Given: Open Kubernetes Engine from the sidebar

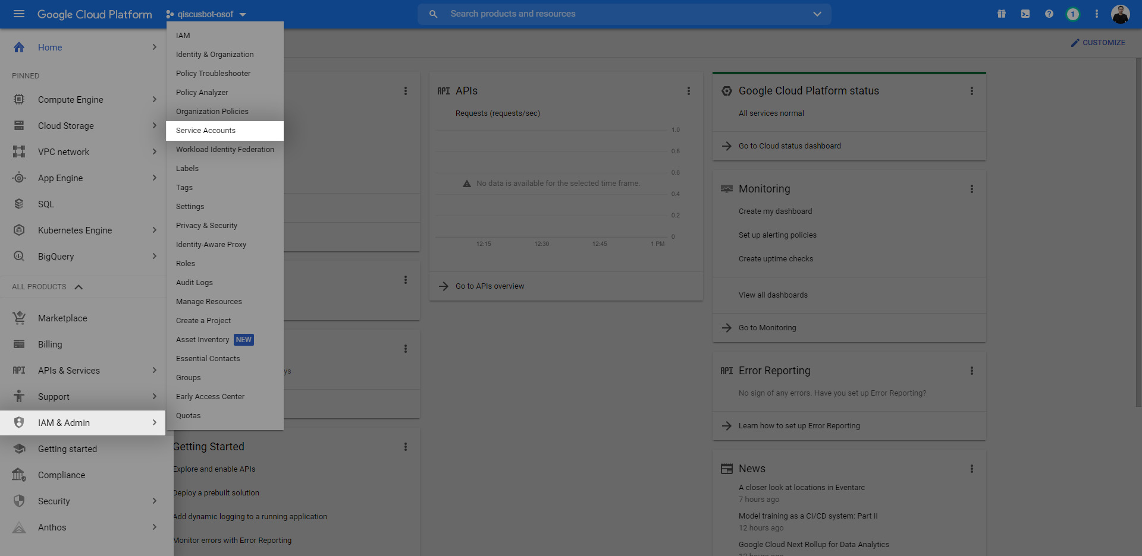Looking at the screenshot, I should (x=74, y=230).
